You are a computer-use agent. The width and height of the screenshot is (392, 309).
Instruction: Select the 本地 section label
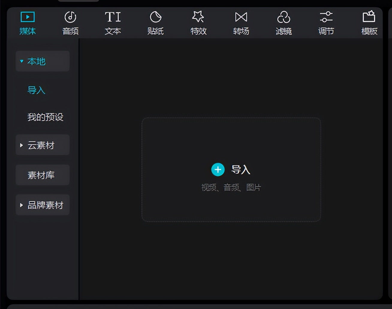pyautogui.click(x=36, y=61)
